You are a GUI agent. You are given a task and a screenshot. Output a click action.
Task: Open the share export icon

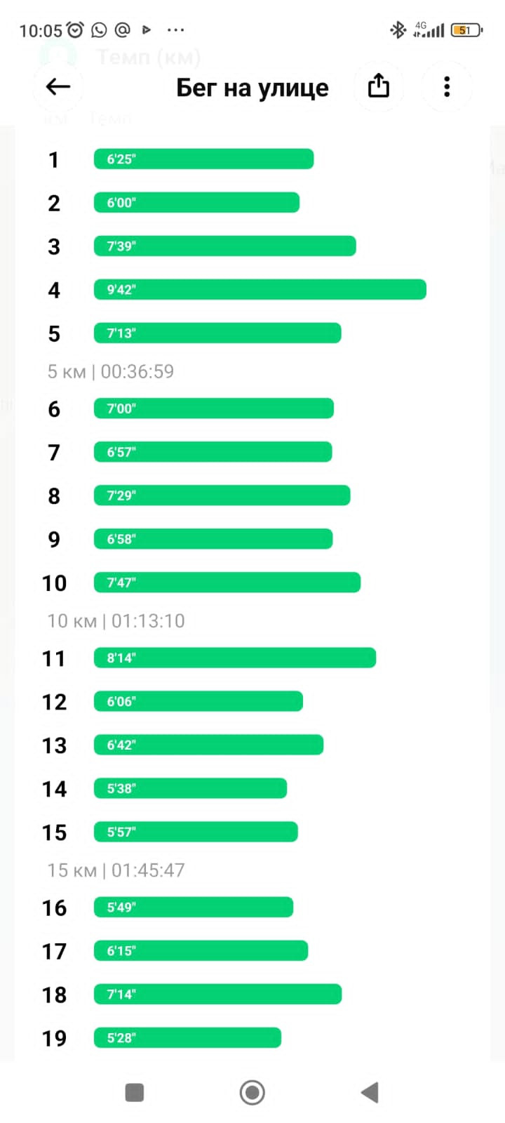click(x=379, y=86)
